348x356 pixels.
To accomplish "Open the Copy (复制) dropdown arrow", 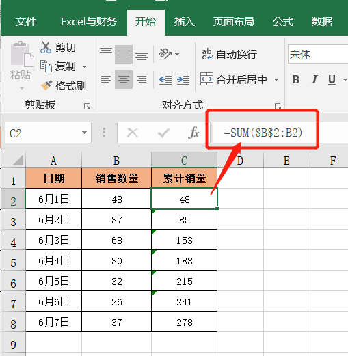I will (x=85, y=66).
